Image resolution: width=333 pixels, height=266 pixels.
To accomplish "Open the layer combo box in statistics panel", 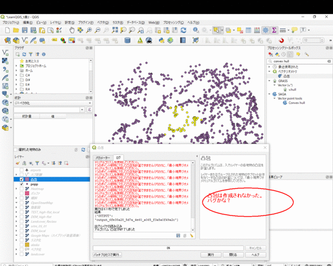I will click(53, 103).
